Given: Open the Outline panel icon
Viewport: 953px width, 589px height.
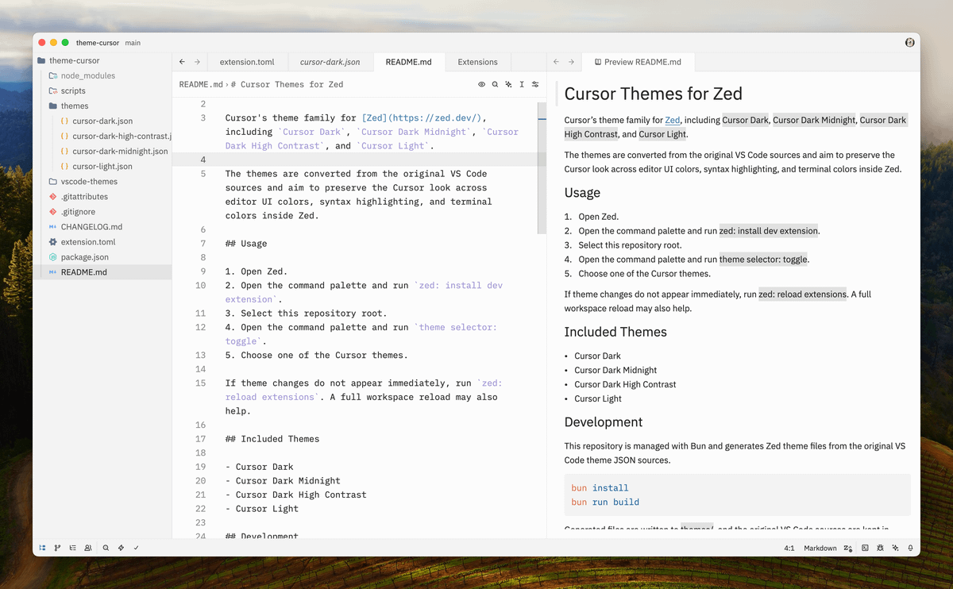Looking at the screenshot, I should [x=72, y=548].
